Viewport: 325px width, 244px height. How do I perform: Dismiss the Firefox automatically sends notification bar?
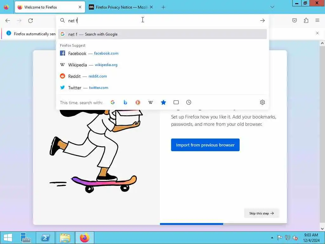[317, 33]
